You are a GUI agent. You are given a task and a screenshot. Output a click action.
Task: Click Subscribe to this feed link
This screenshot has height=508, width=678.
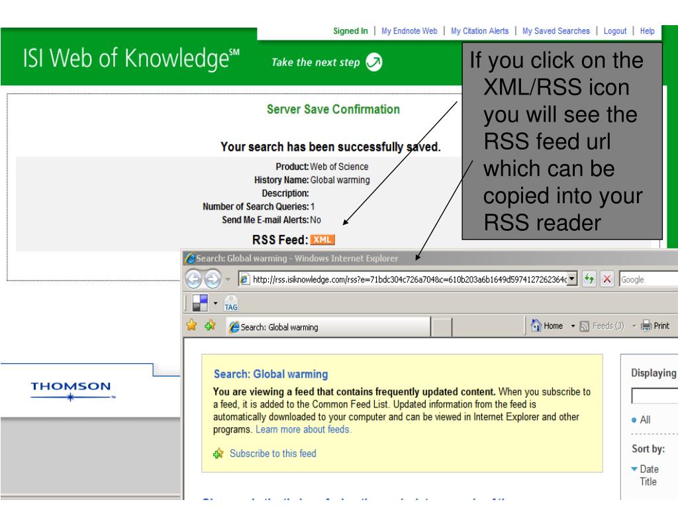tap(273, 454)
